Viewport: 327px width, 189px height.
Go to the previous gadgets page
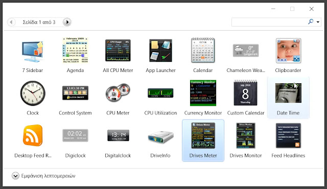11,22
